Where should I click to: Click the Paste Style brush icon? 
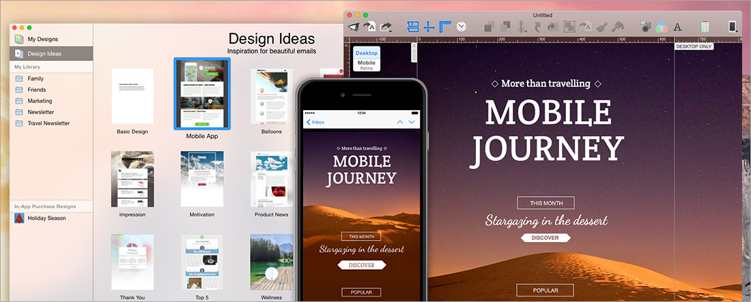click(618, 27)
